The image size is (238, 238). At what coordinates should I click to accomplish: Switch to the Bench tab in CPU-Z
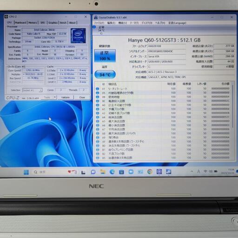(x=63, y=23)
